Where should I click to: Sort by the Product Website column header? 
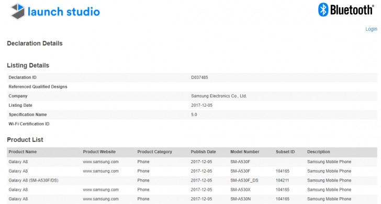point(99,152)
